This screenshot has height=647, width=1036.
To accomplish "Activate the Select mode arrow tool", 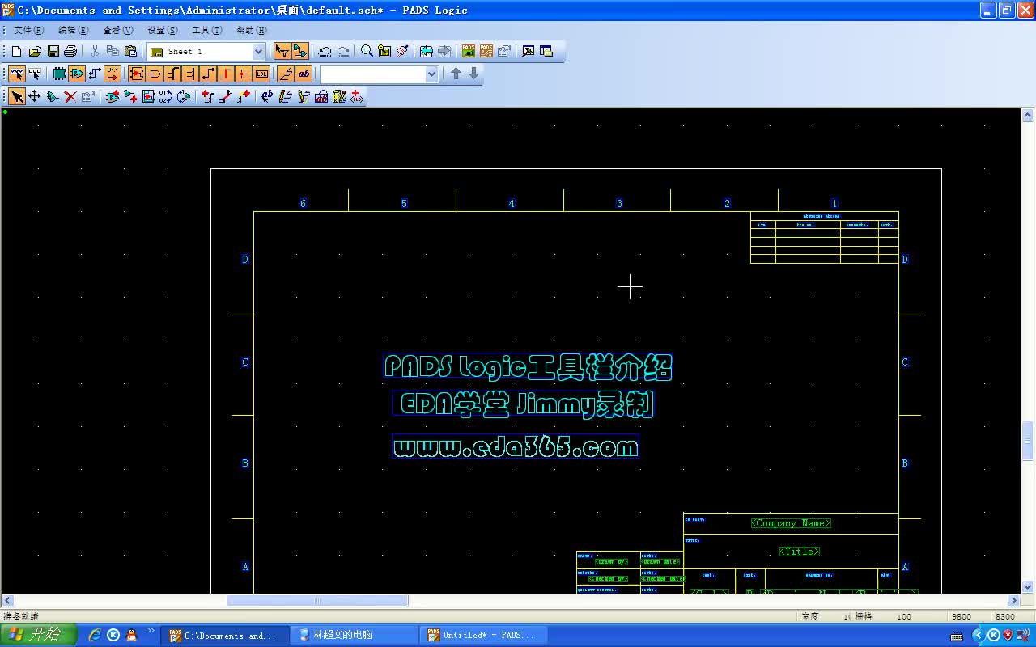I will (x=17, y=96).
